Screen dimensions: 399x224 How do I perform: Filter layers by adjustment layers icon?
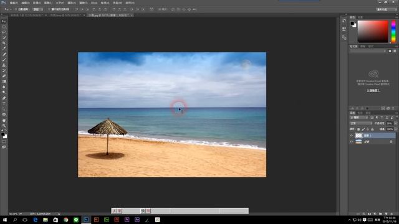377,118
